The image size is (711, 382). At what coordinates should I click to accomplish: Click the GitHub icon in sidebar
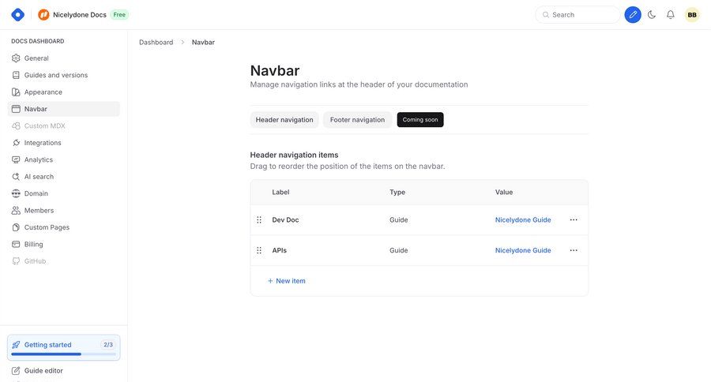16,261
